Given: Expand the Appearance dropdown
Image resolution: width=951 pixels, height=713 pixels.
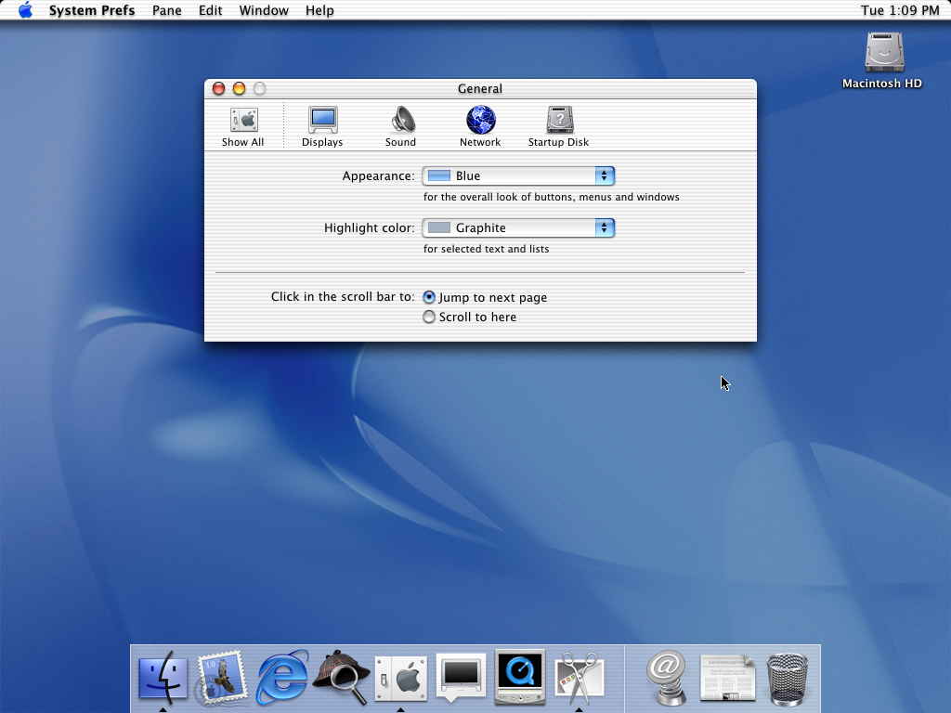Looking at the screenshot, I should [518, 176].
